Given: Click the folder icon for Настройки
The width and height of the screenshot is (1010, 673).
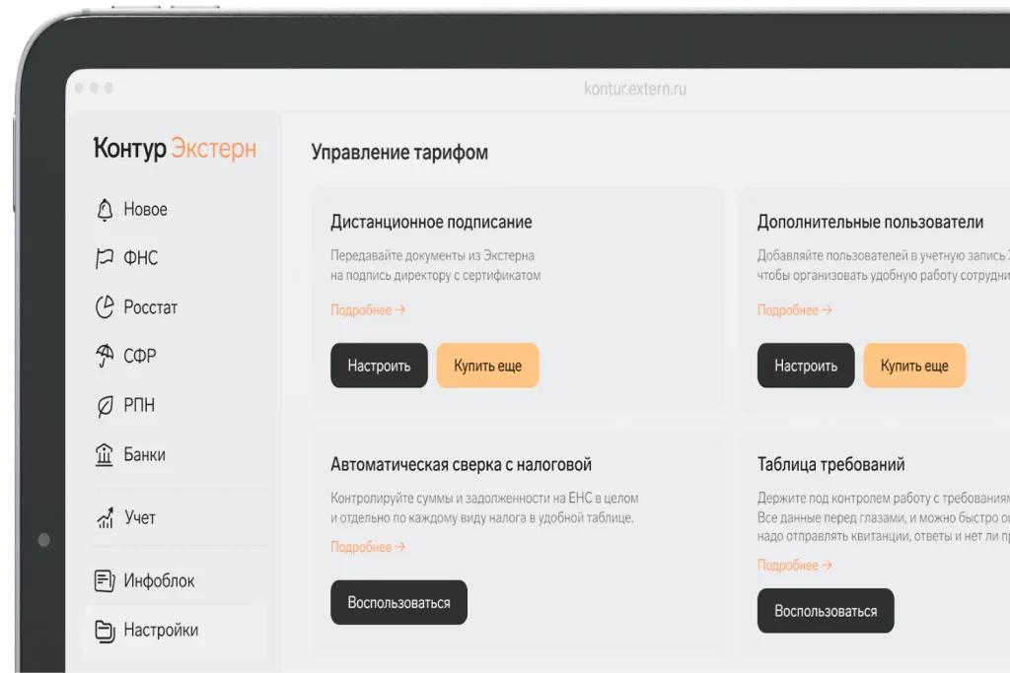Looking at the screenshot, I should 105,631.
